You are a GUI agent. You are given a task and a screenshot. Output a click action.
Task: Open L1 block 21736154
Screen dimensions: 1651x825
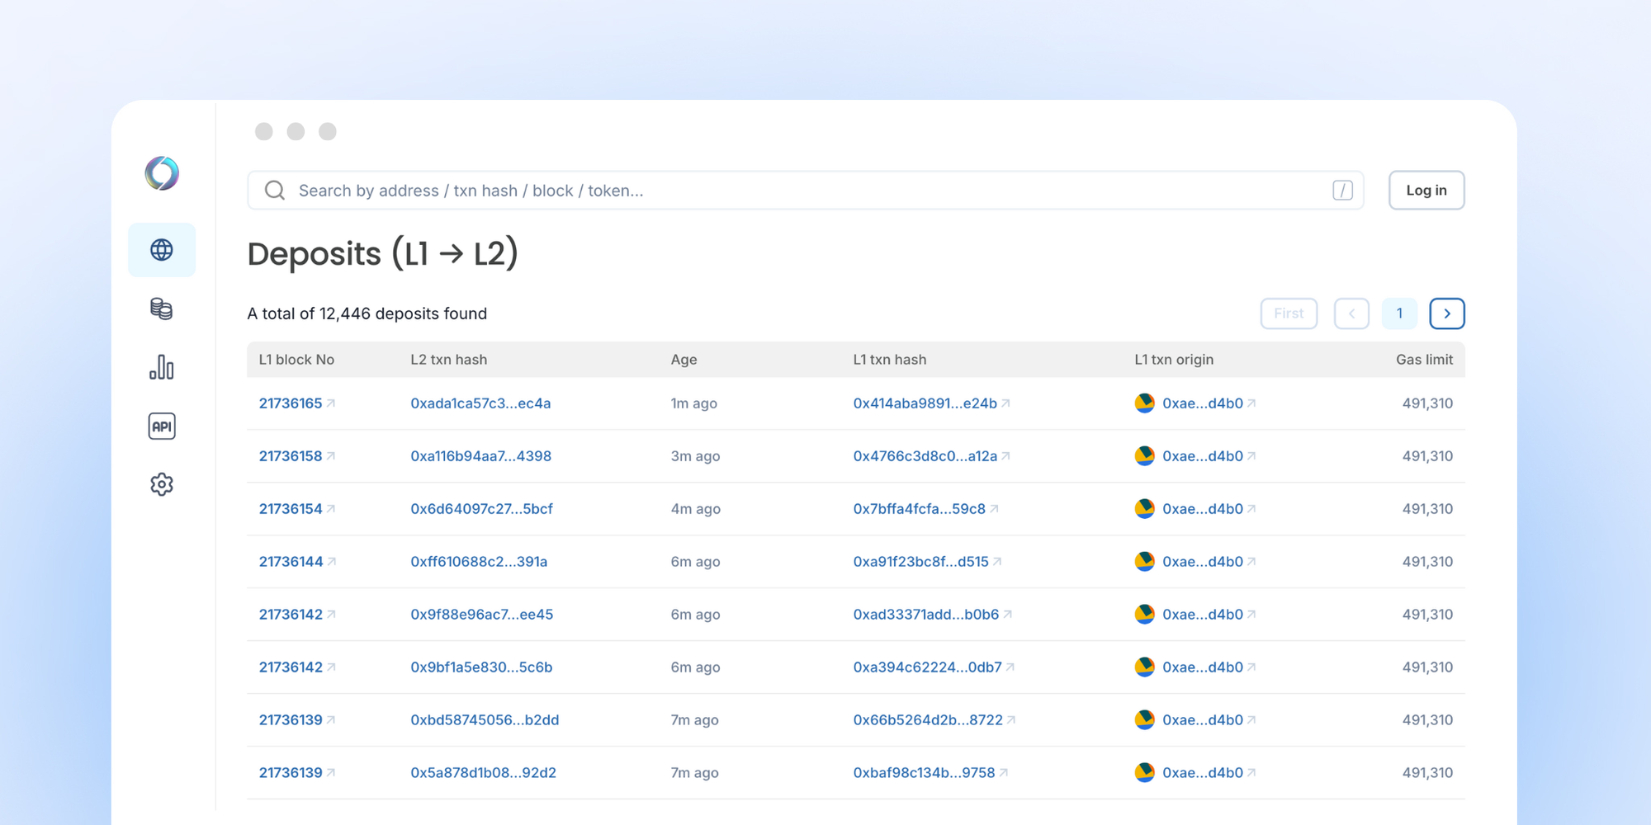coord(291,509)
